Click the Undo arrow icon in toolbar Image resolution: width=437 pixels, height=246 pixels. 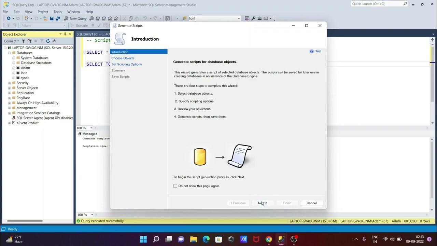pos(145,18)
